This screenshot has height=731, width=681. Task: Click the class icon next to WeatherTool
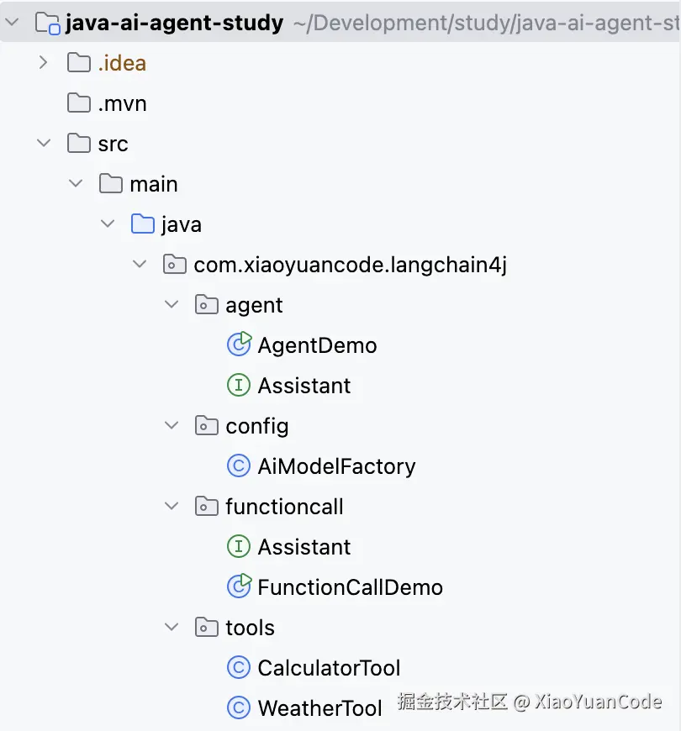click(x=239, y=707)
